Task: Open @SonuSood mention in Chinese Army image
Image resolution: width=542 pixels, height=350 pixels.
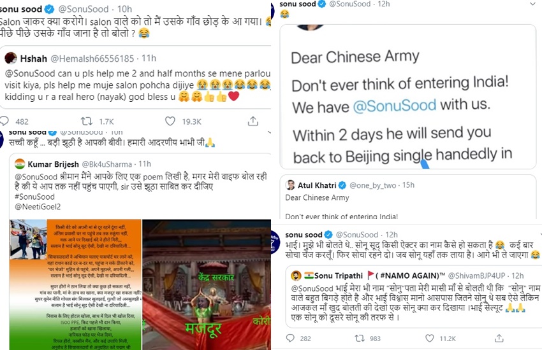Action: [x=395, y=106]
